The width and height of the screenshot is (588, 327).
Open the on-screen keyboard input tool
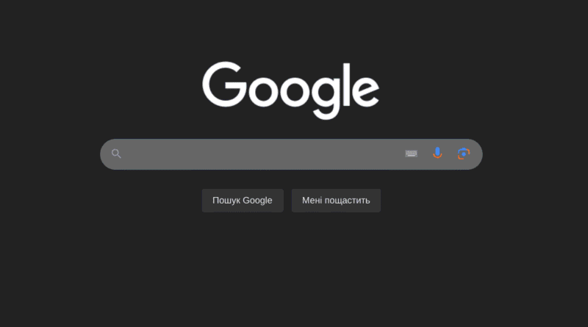411,154
